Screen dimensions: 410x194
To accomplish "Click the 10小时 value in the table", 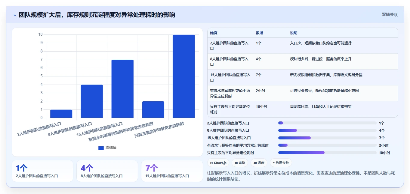I will [x=261, y=106].
